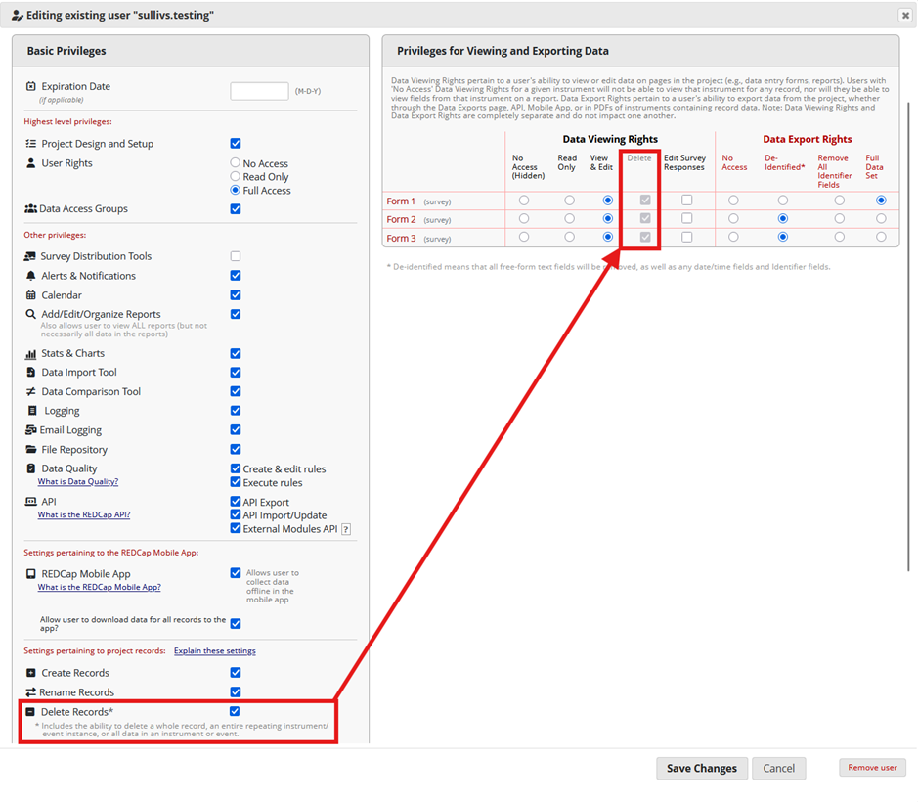Toggle API Export checkbox

click(x=236, y=502)
